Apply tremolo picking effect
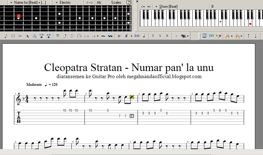This screenshot has width=263, height=155. (126, 36)
